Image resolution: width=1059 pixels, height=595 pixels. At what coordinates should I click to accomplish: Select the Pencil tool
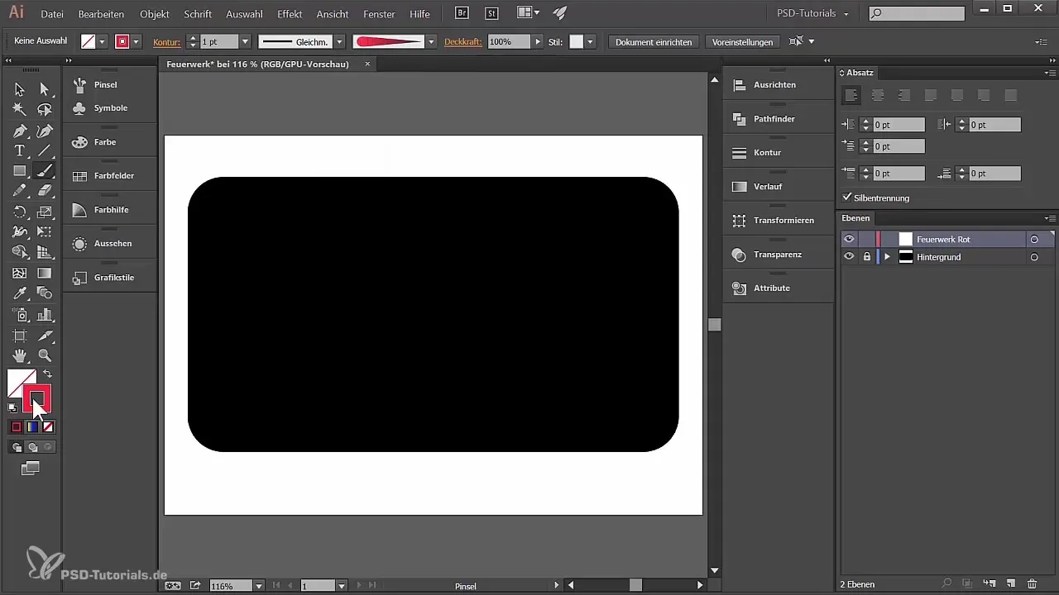pos(19,191)
